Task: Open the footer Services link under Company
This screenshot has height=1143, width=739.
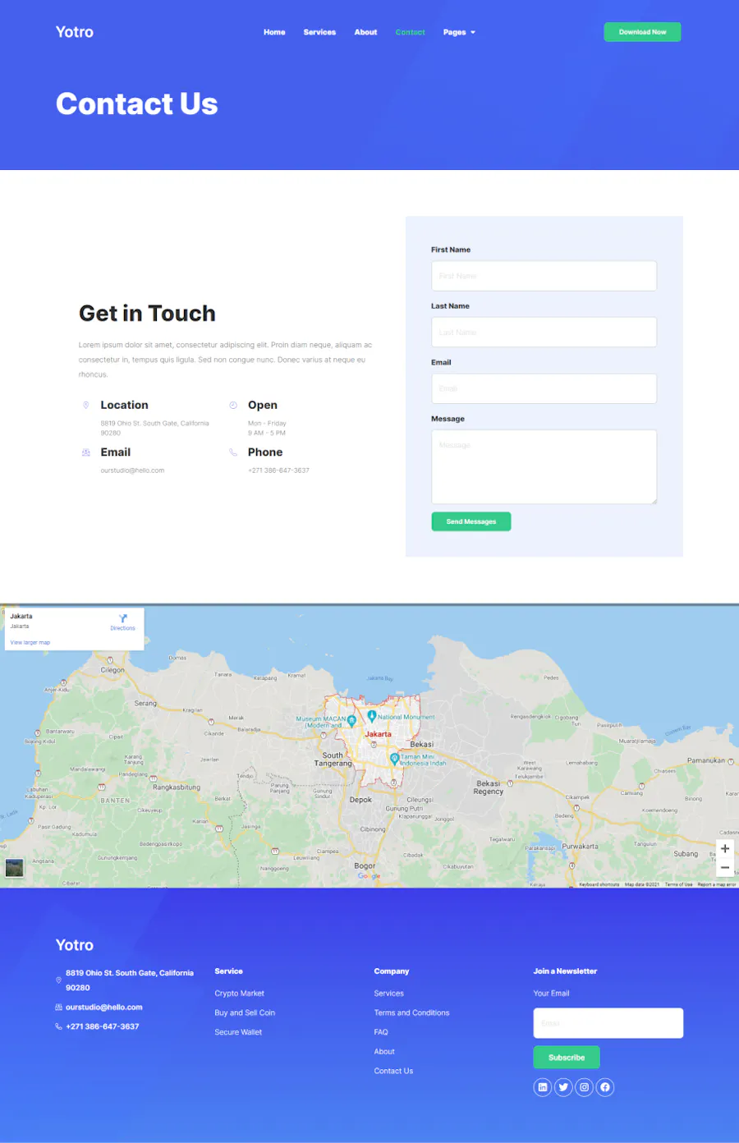Action: coord(389,994)
